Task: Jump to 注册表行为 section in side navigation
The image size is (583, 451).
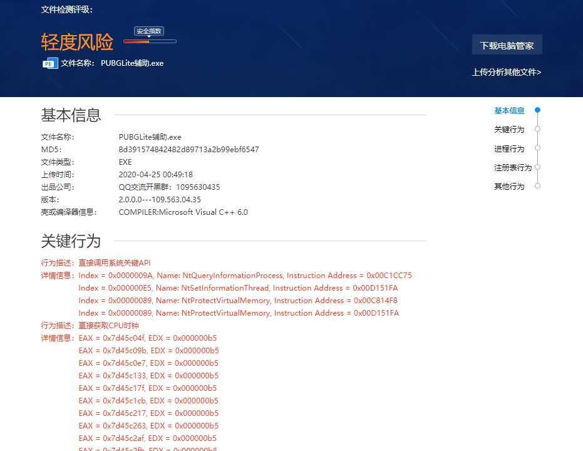Action: [x=513, y=168]
